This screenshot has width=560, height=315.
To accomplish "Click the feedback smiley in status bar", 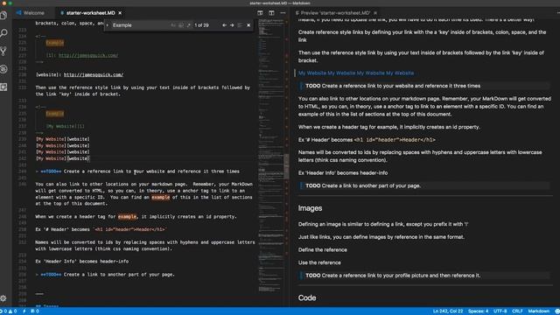I will click(x=556, y=311).
